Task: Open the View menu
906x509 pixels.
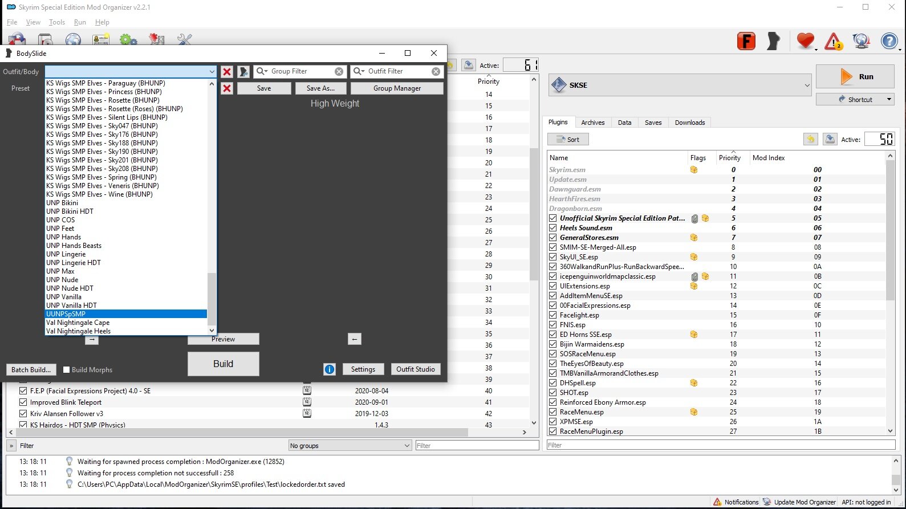Action: (x=33, y=22)
